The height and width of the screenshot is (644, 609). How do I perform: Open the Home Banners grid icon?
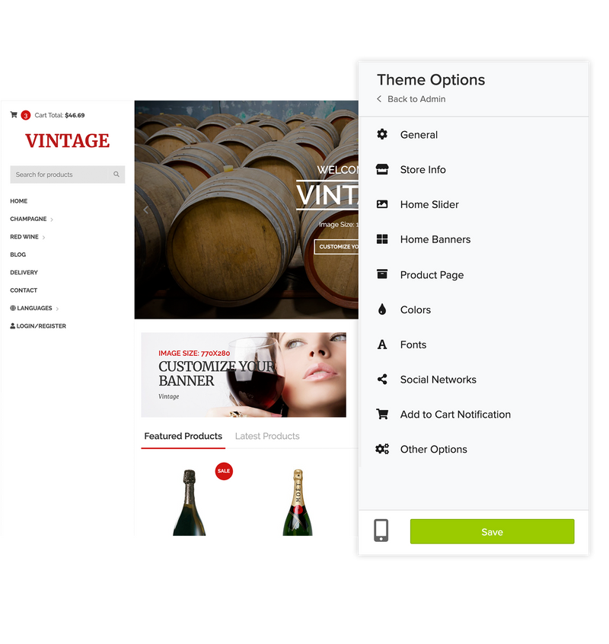tap(382, 239)
